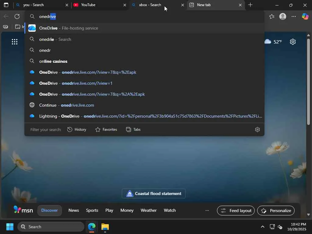Close the xbox - Search tab
Image resolution: width=312 pixels, height=234 pixels.
click(x=183, y=5)
